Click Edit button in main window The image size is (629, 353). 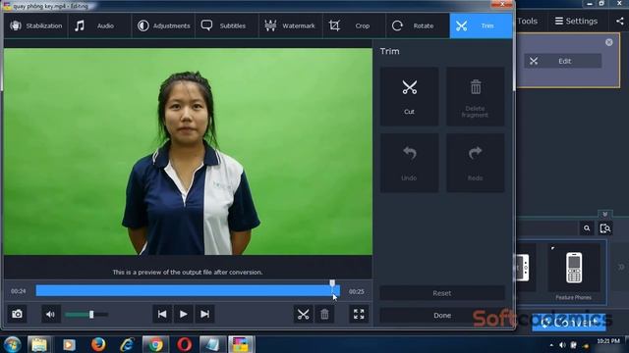[562, 61]
